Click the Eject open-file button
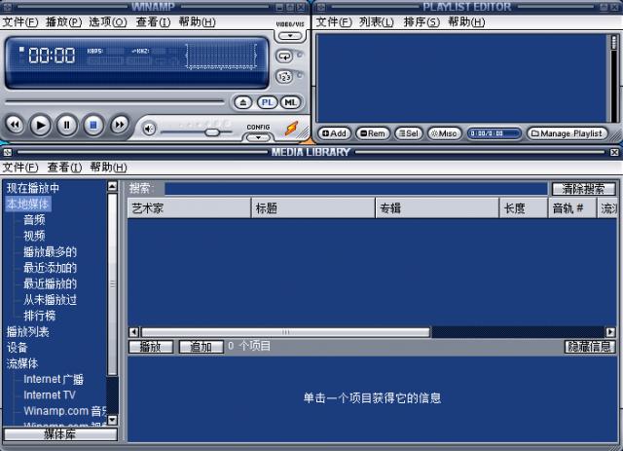Image resolution: width=623 pixels, height=451 pixels. (242, 103)
